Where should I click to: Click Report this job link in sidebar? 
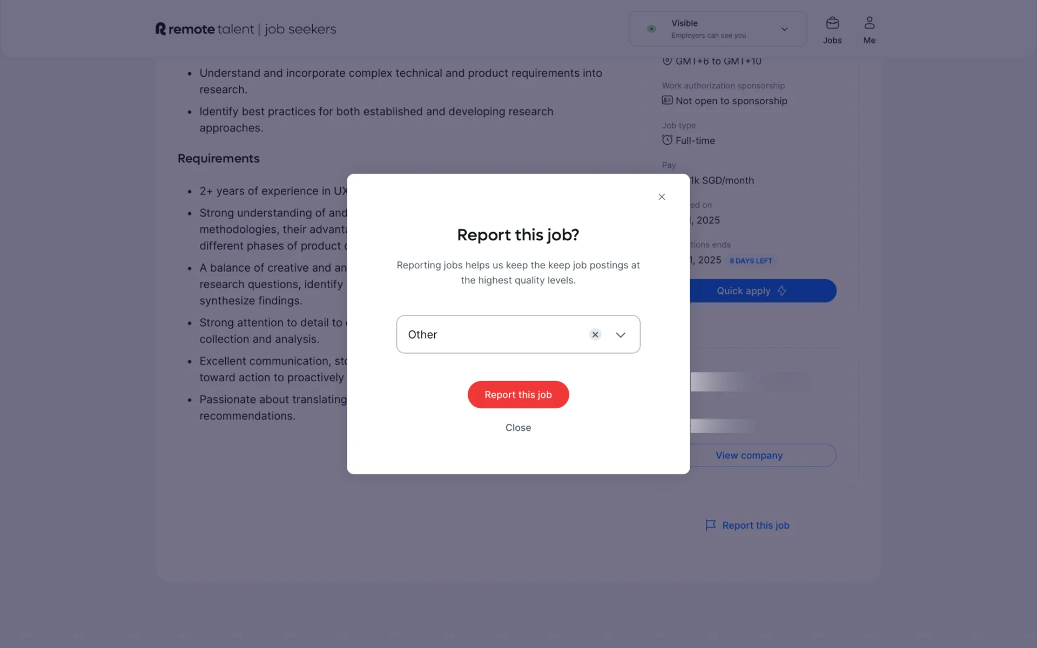point(756,525)
